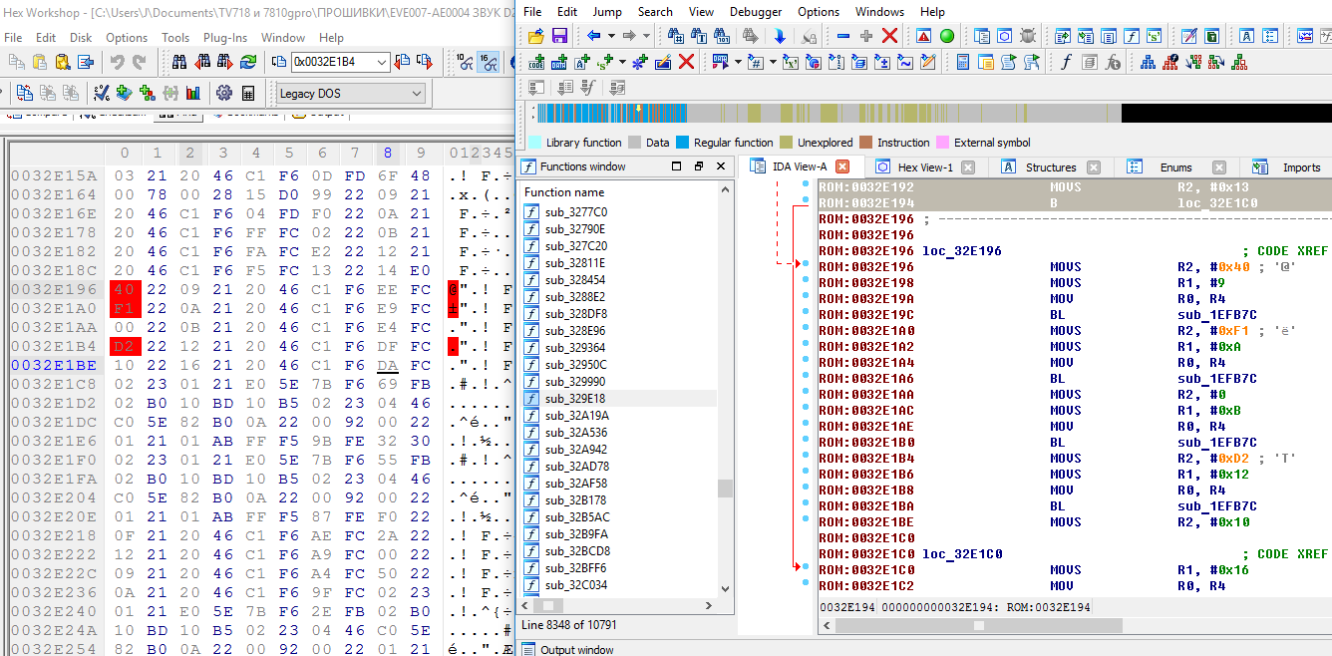Toggle the decimal (10) offset display button
The height and width of the screenshot is (656, 1332).
[x=465, y=62]
